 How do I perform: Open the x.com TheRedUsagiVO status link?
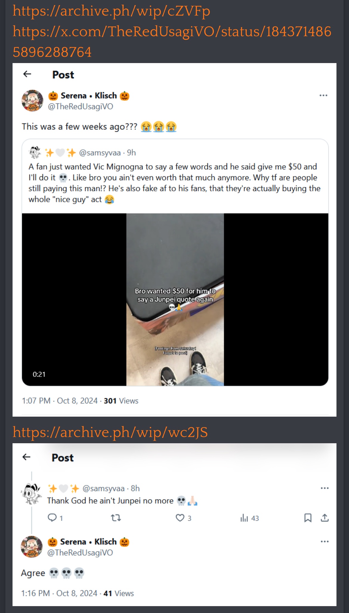click(x=172, y=42)
